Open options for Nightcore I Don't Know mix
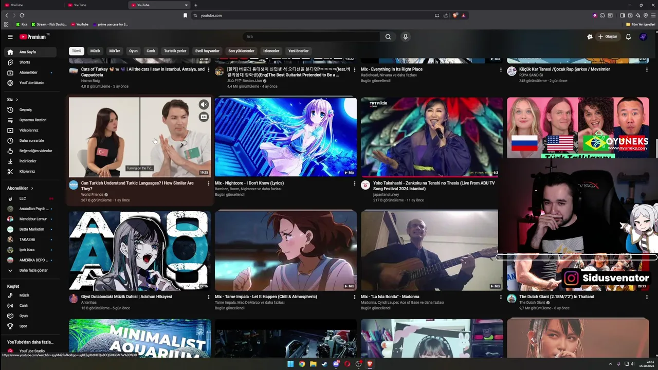The image size is (658, 370). click(354, 183)
